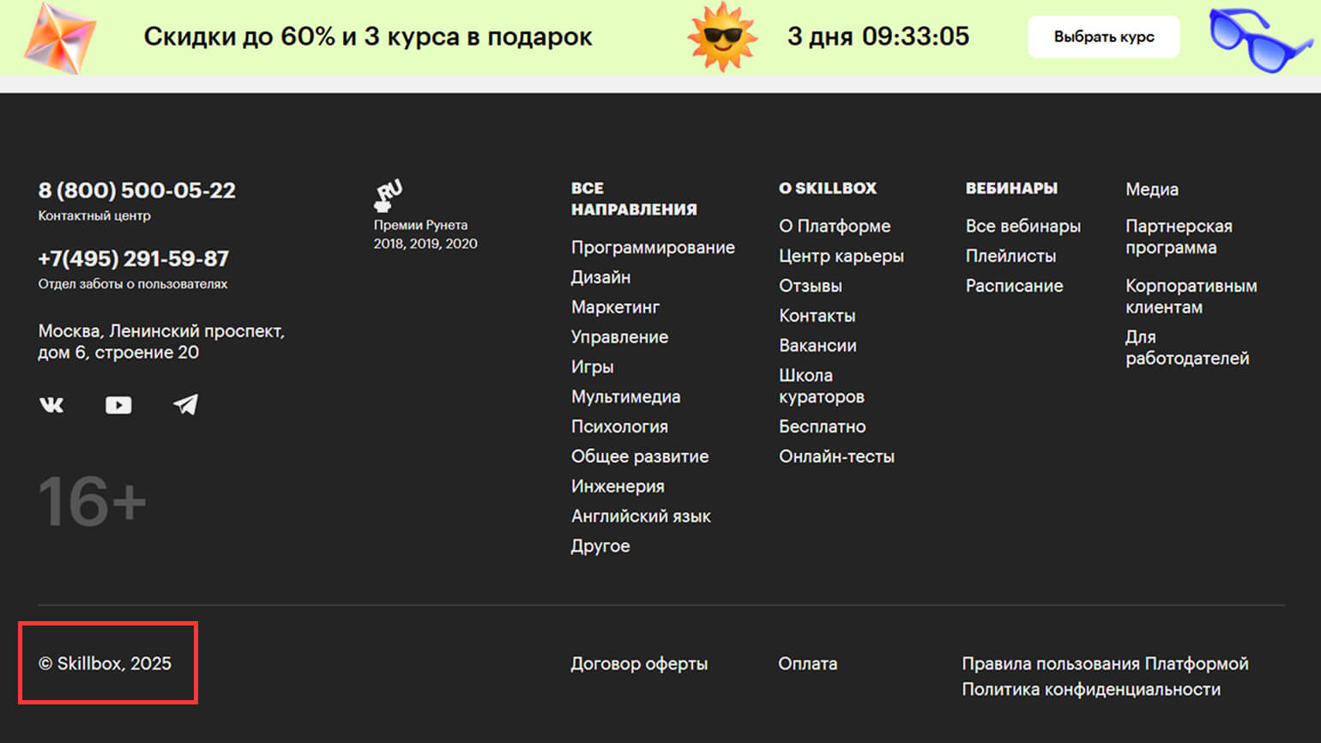Open the 'Медиа' link
The image size is (1321, 743).
click(1152, 190)
